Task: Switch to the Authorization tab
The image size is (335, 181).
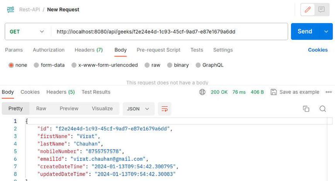Action: point(48,50)
